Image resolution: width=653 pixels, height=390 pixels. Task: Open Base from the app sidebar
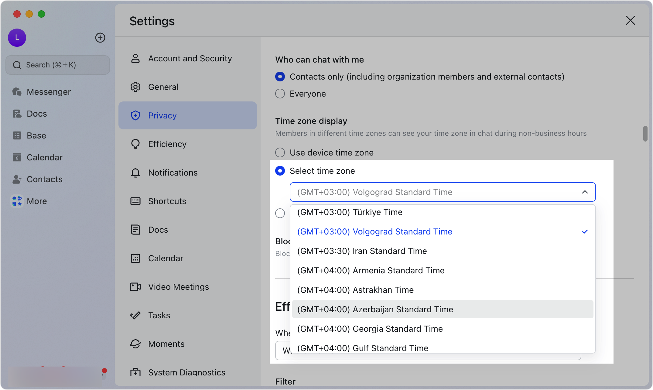click(36, 135)
